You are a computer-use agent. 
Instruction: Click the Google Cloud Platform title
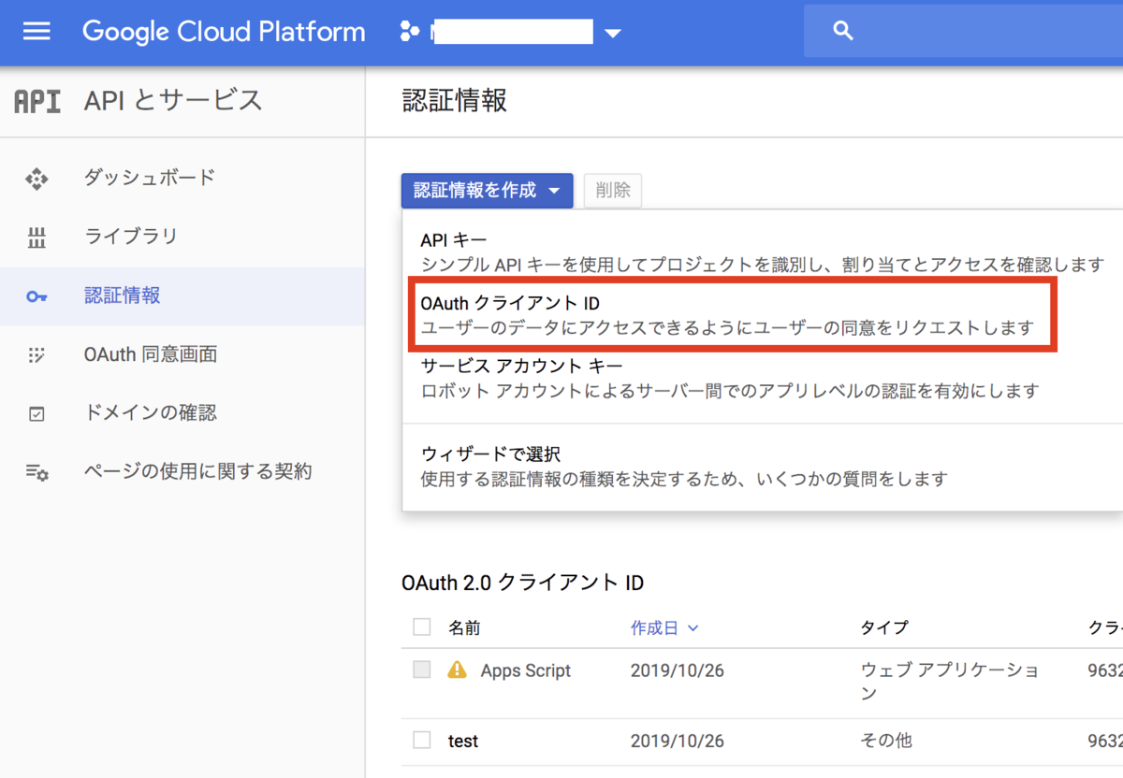click(x=224, y=32)
